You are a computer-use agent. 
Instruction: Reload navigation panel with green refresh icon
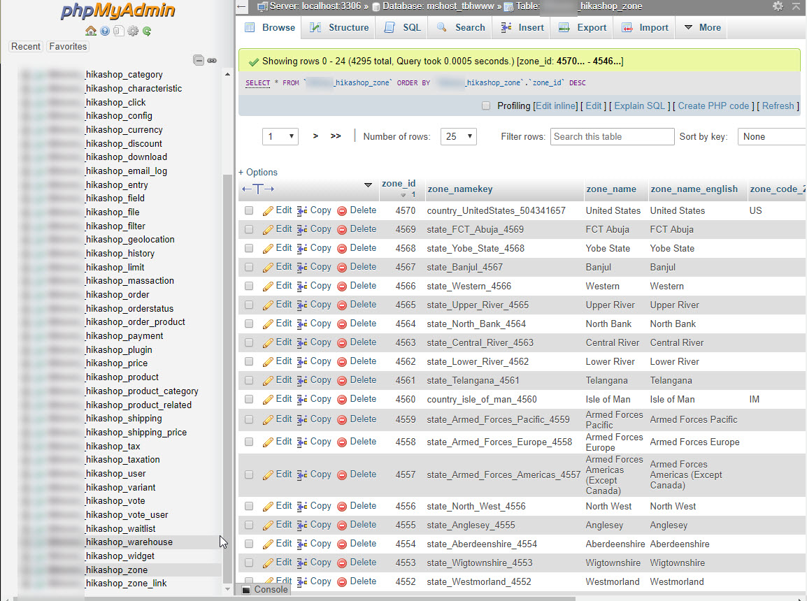(147, 31)
